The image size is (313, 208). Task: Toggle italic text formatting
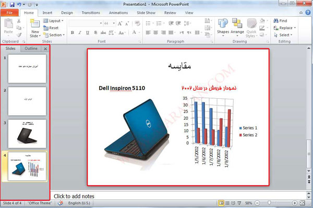pos(80,33)
